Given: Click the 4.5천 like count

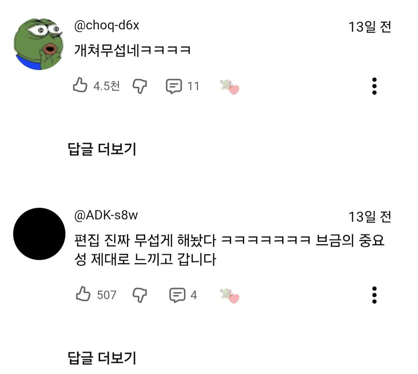Looking at the screenshot, I should click(106, 86).
